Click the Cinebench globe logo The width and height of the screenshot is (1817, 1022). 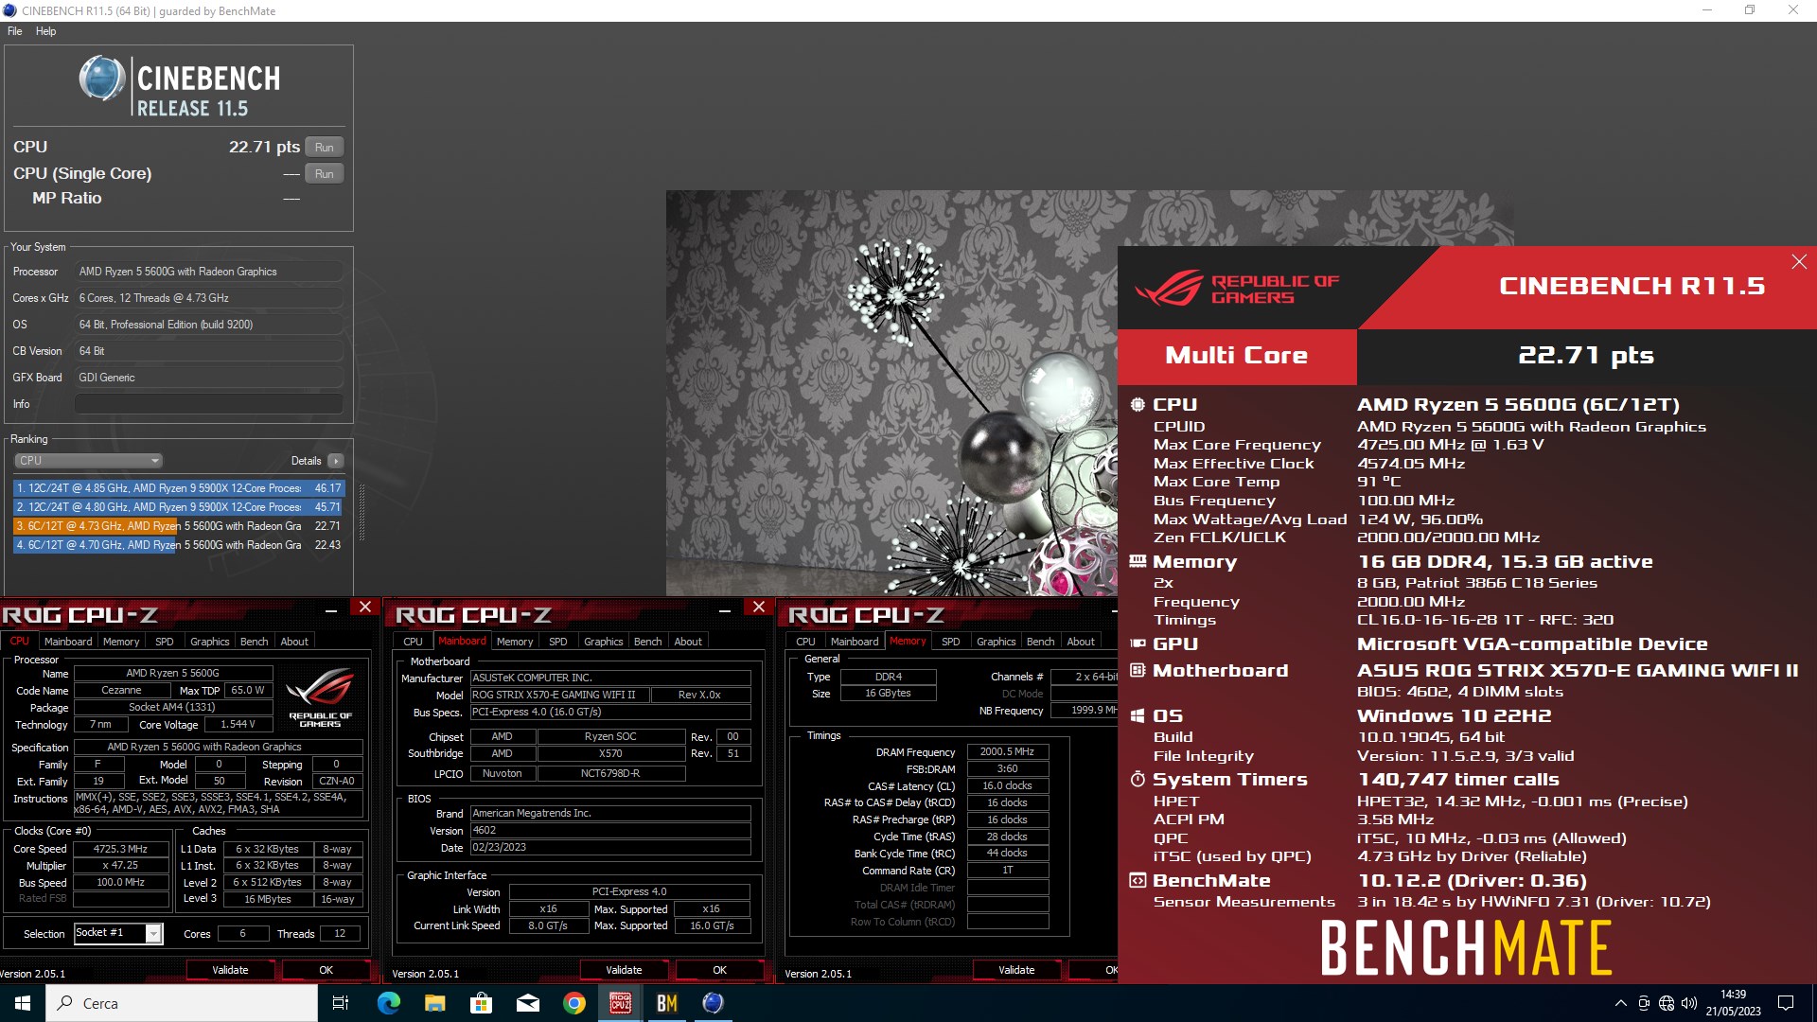tap(101, 79)
